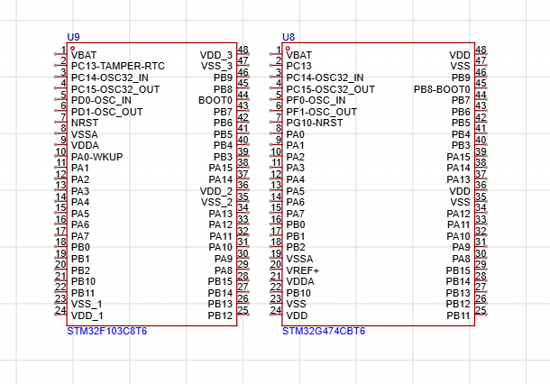The width and height of the screenshot is (550, 384).
Task: Select VSSA label on U9
Action: (x=85, y=134)
